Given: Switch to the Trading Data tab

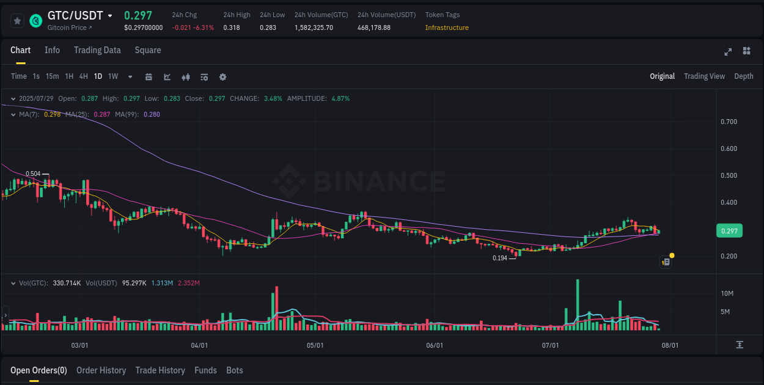Looking at the screenshot, I should 97,50.
